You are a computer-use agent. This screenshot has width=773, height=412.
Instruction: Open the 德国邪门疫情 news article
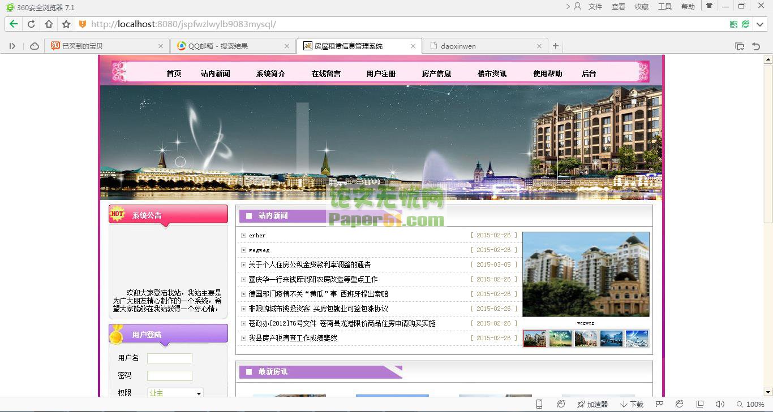(x=318, y=294)
